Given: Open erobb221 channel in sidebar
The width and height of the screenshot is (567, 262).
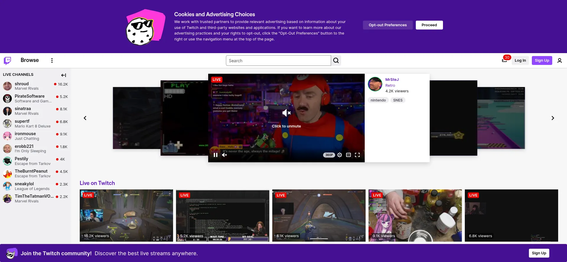Looking at the screenshot, I should (35, 149).
